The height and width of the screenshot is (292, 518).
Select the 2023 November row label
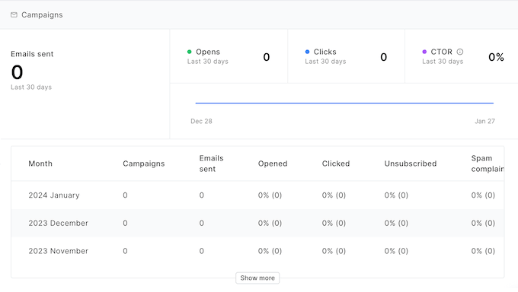(x=58, y=251)
